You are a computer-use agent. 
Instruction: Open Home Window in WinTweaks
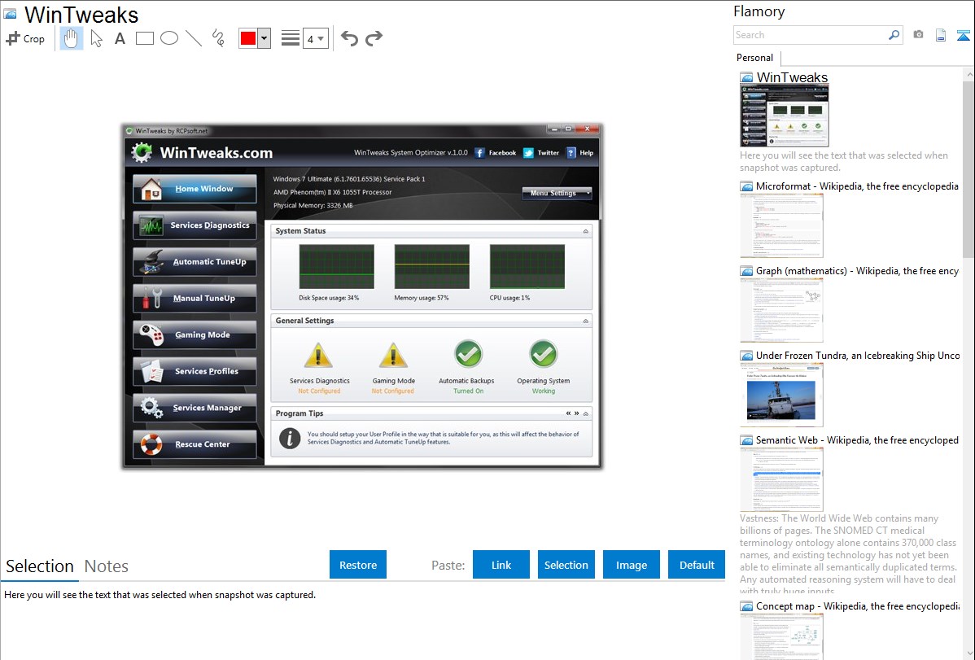point(195,189)
